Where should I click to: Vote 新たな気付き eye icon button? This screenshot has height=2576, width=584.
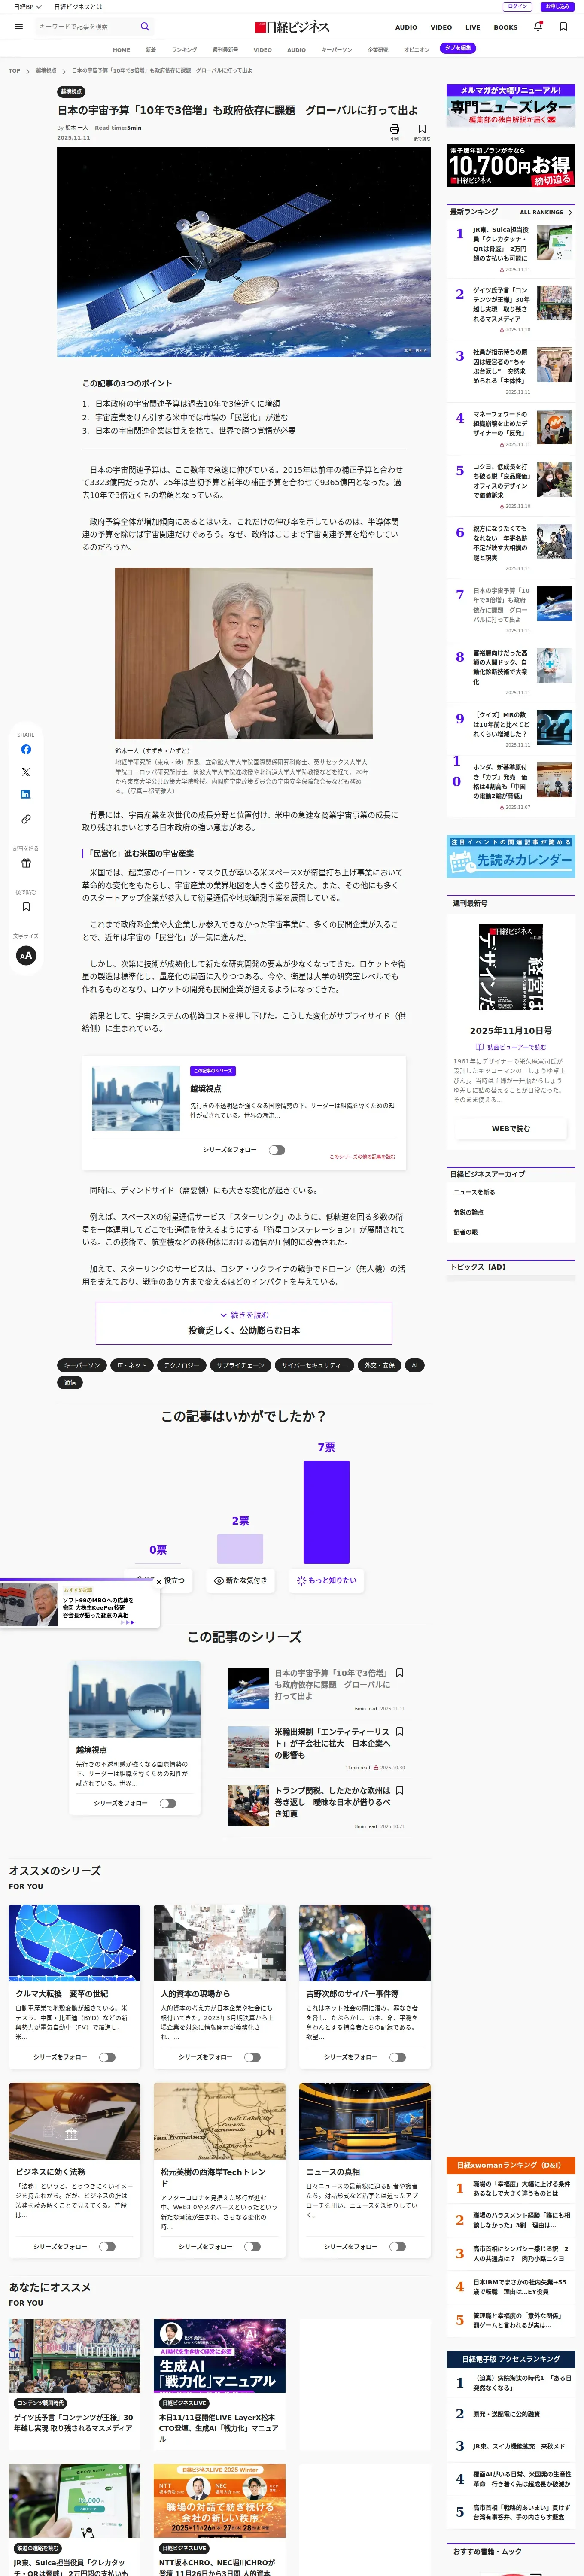click(240, 1580)
